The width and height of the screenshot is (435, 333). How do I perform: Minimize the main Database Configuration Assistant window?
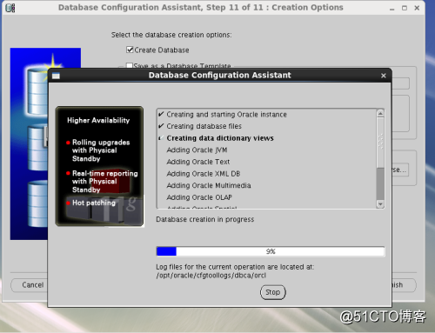(392, 9)
